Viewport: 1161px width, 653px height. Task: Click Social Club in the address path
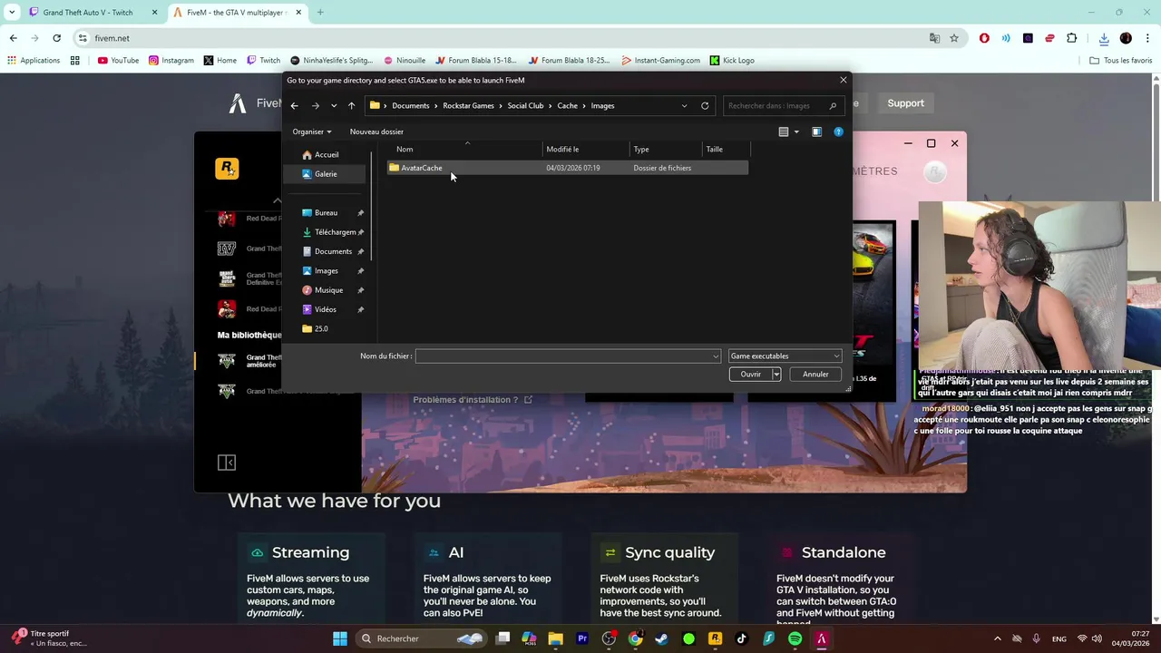525,106
